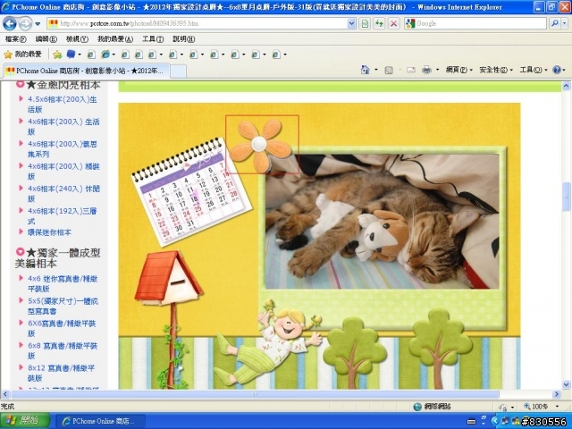Screen dimensions: 572x429
Task: Click inside the Google search box
Action: (481, 24)
